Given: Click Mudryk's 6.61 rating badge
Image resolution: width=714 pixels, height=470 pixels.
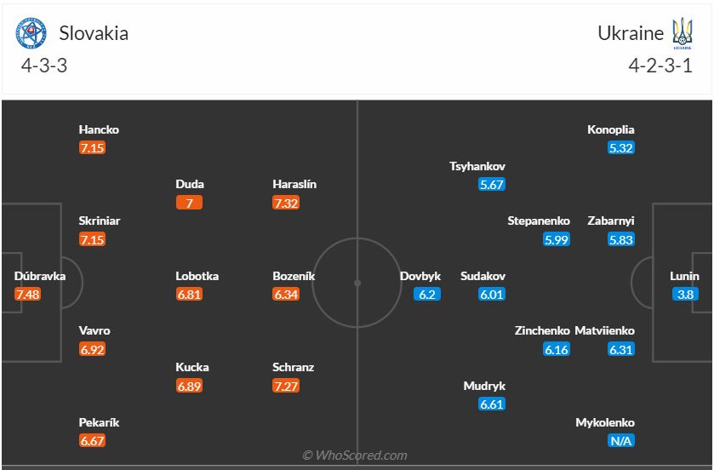Looking at the screenshot, I should (492, 404).
